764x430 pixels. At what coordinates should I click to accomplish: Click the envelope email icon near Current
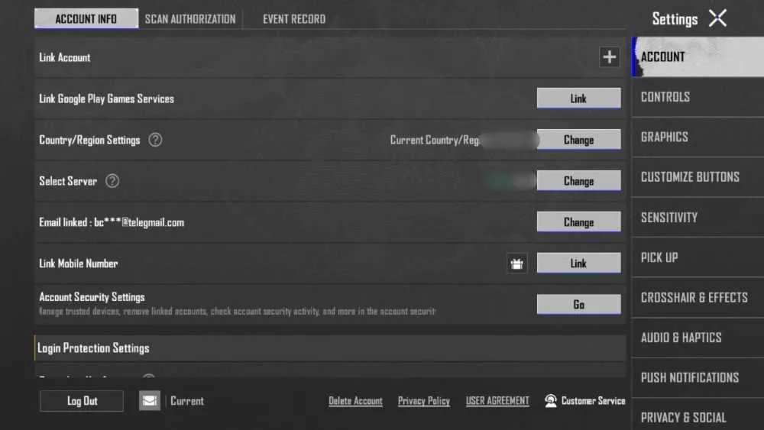click(150, 401)
